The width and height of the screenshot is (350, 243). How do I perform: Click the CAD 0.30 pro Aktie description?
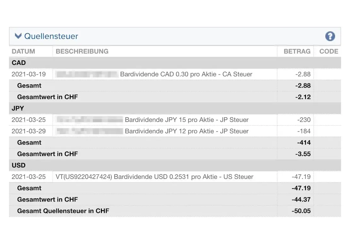pos(186,74)
